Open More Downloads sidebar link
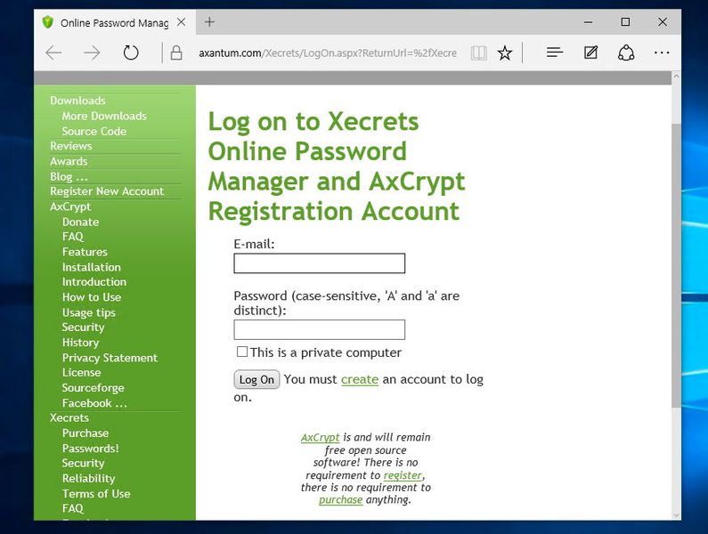 [x=104, y=116]
